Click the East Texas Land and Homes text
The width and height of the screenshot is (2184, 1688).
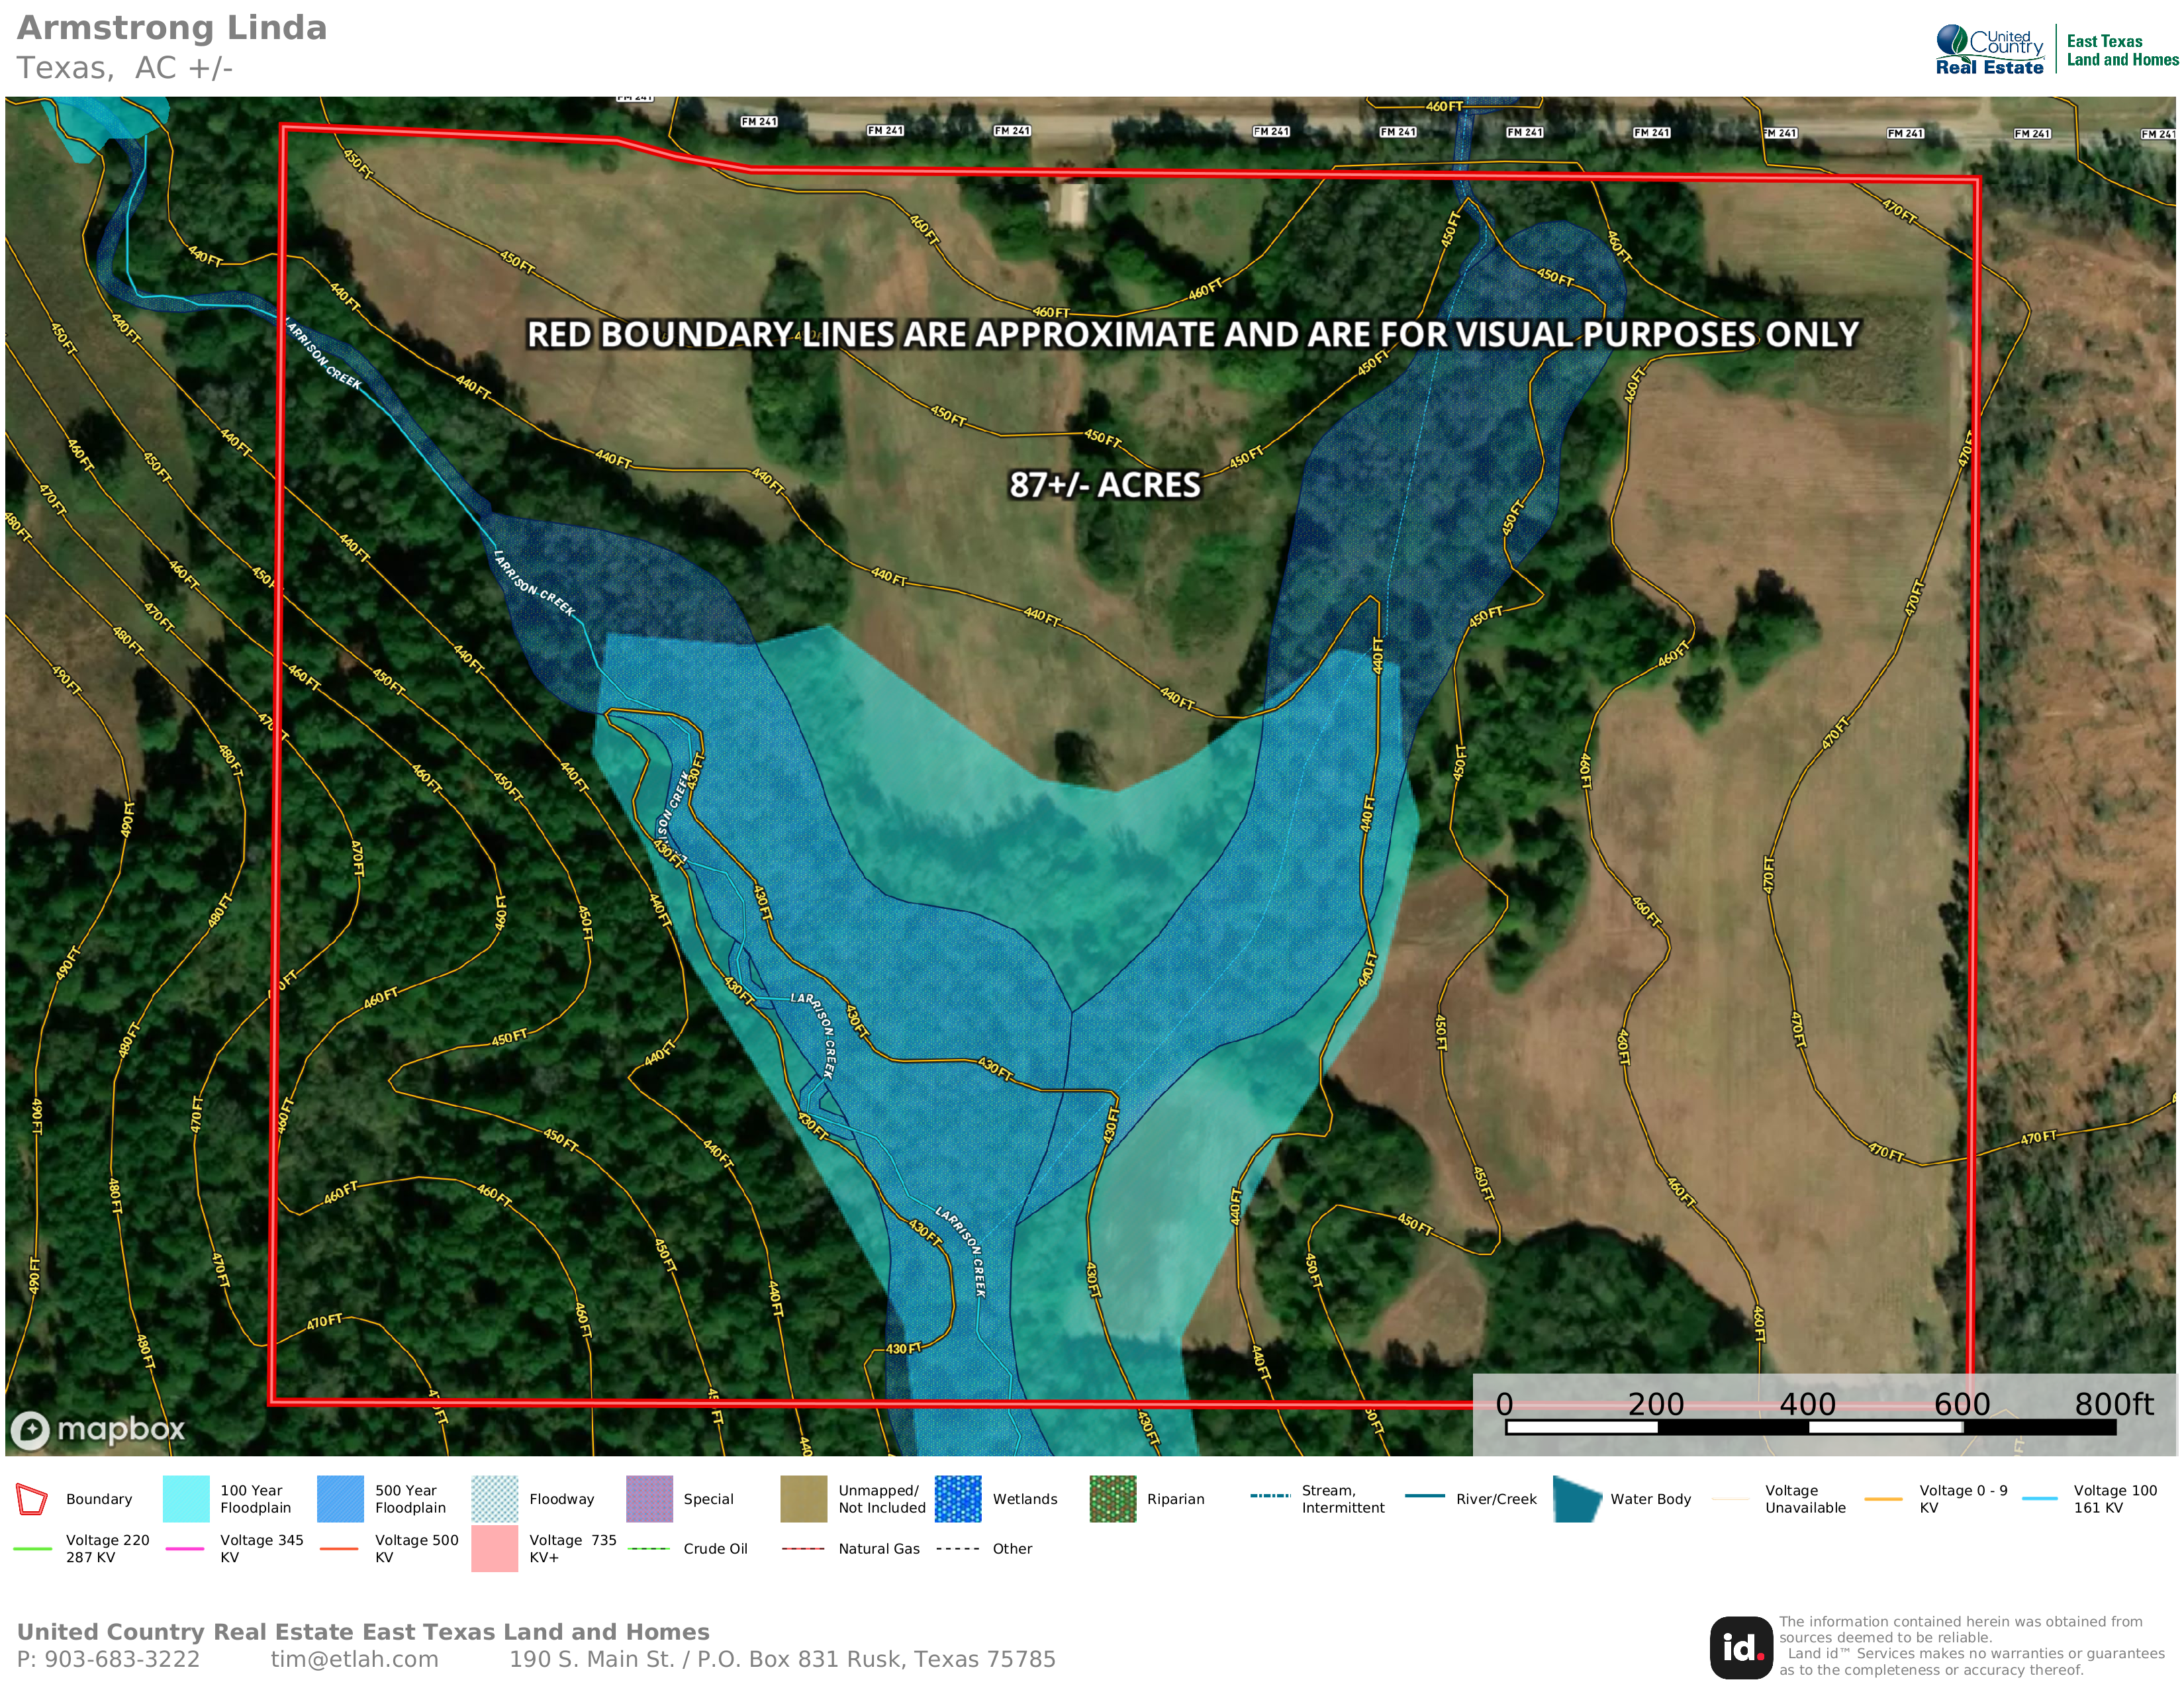(2122, 51)
